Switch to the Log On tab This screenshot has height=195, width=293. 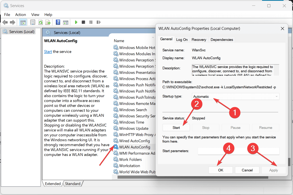pos(182,40)
